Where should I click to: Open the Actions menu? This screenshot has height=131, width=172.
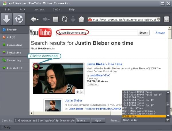39,9
